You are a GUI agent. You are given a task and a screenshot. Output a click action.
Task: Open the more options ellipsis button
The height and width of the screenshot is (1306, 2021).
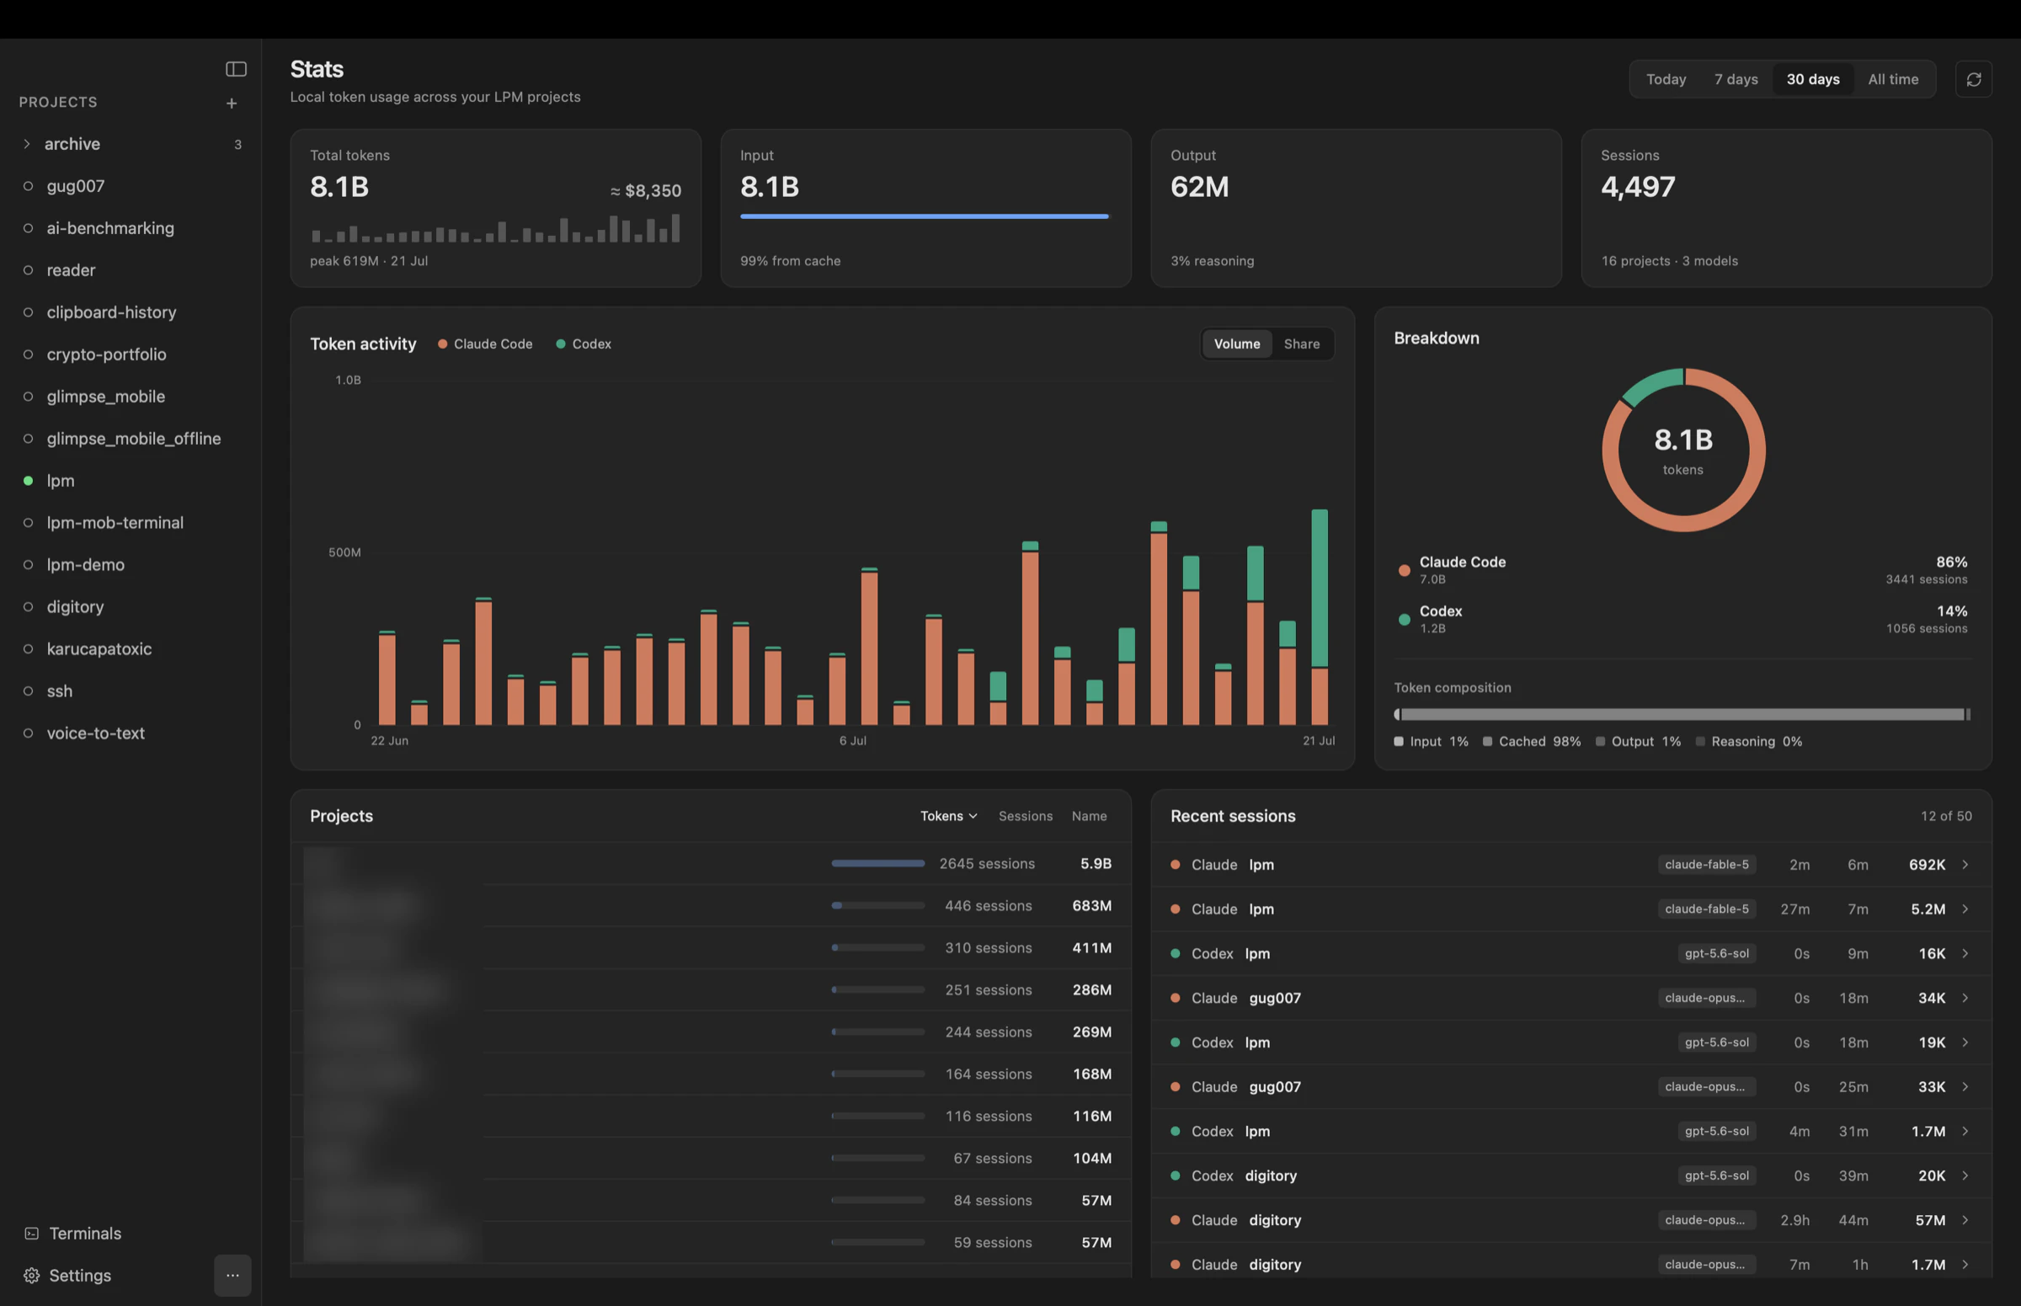coord(232,1275)
